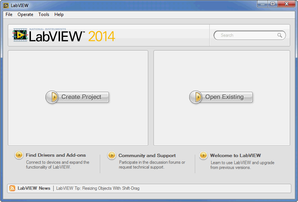This screenshot has width=298, height=202.
Task: Click the magnifying glass search icon
Action: [280, 35]
